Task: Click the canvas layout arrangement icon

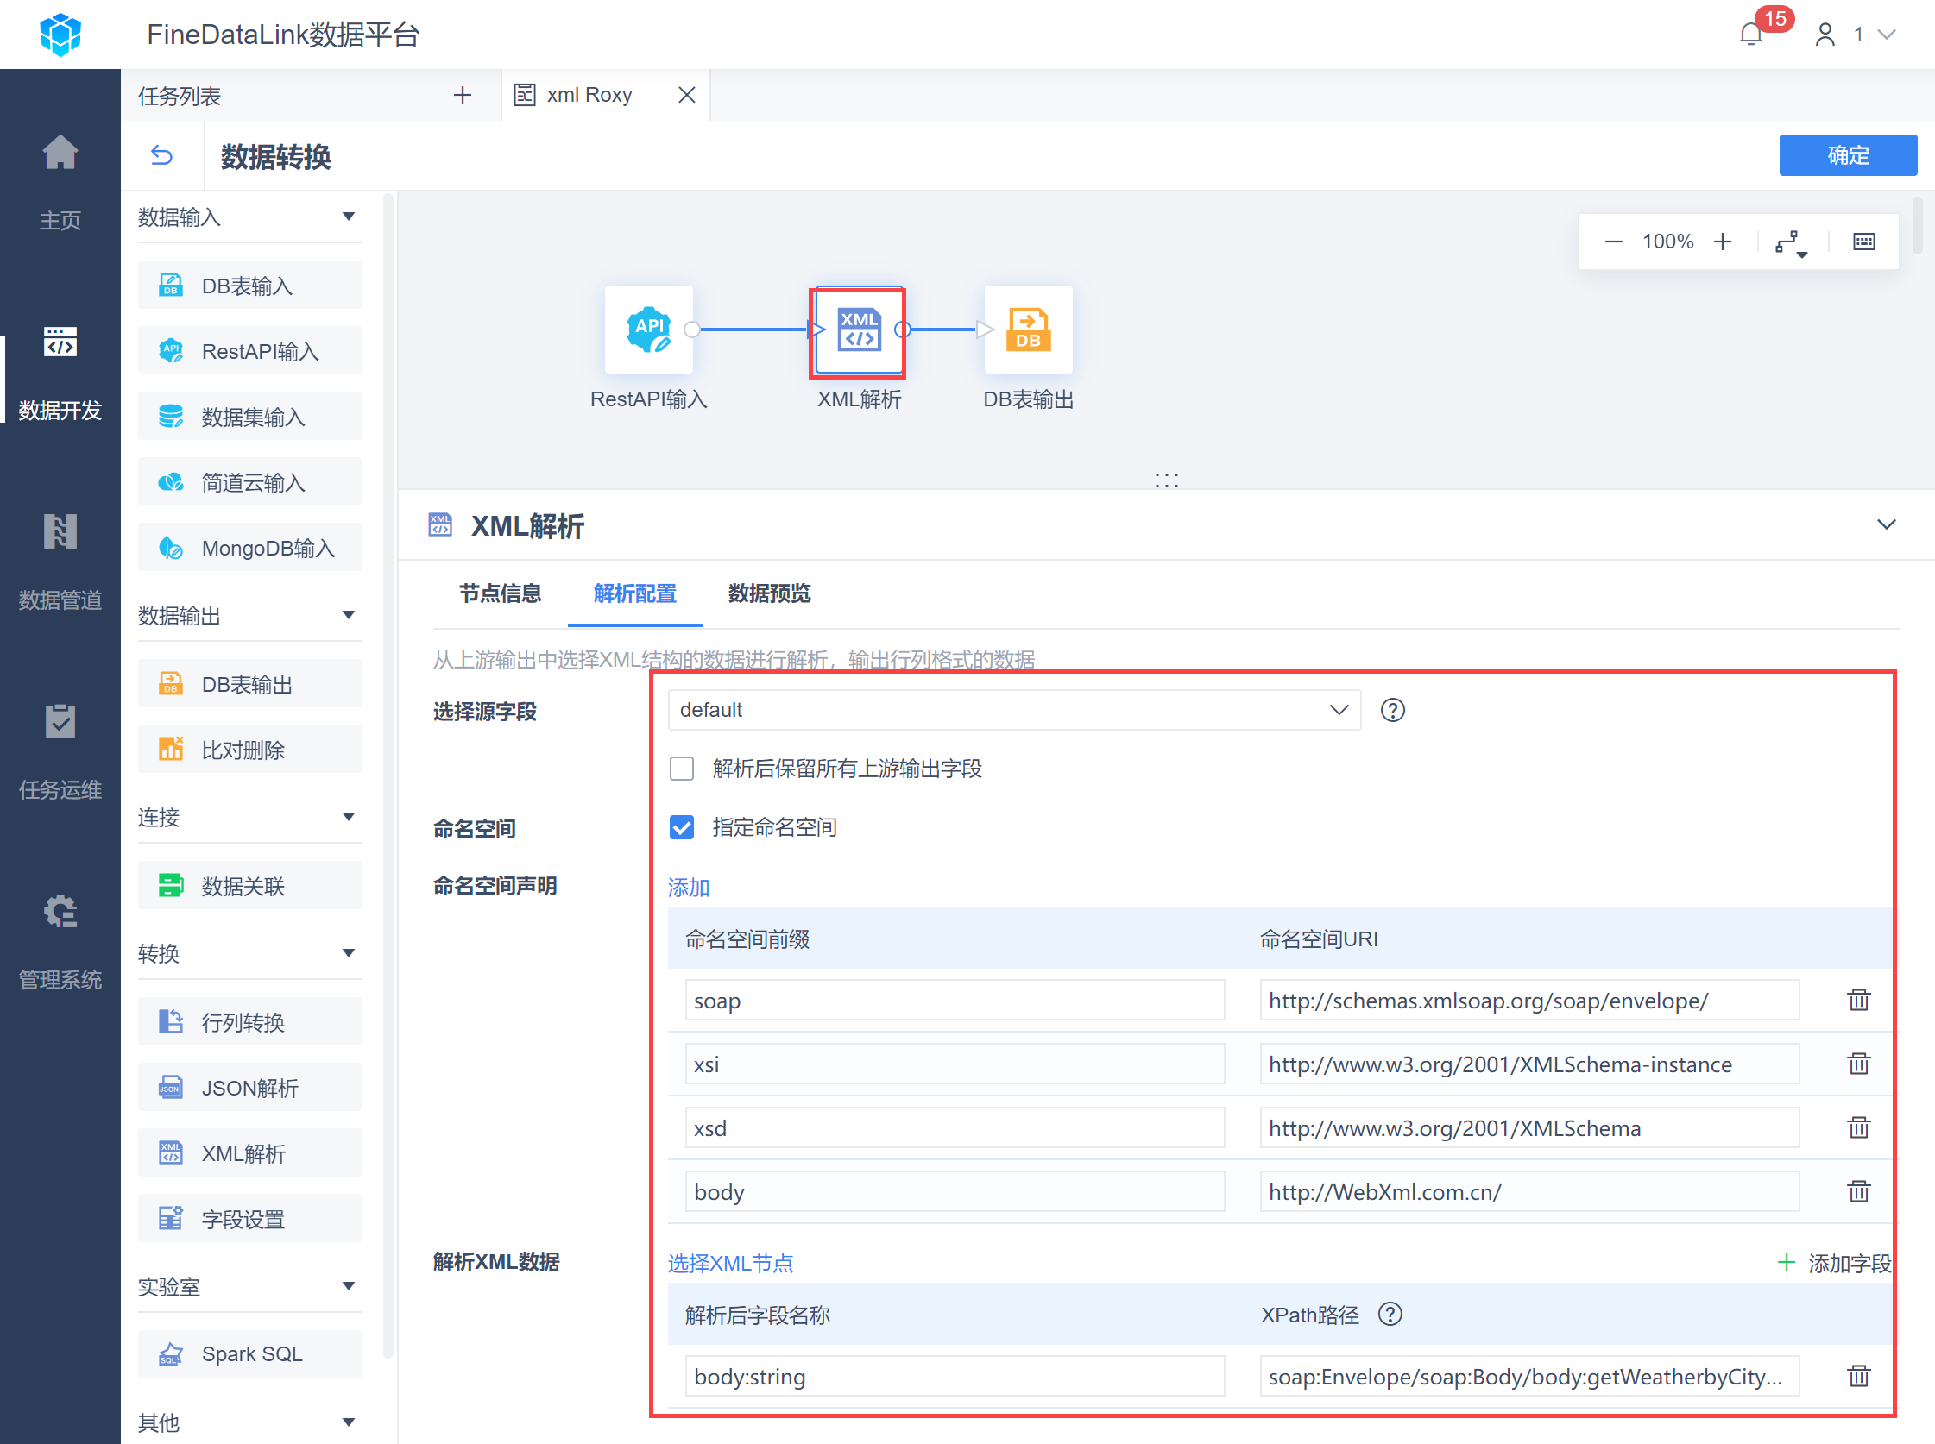Action: pyautogui.click(x=1790, y=242)
